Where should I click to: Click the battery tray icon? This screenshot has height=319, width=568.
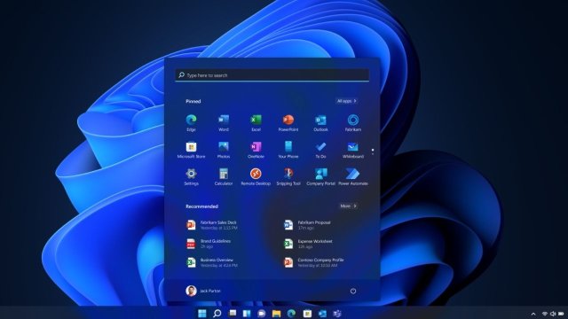coord(562,314)
